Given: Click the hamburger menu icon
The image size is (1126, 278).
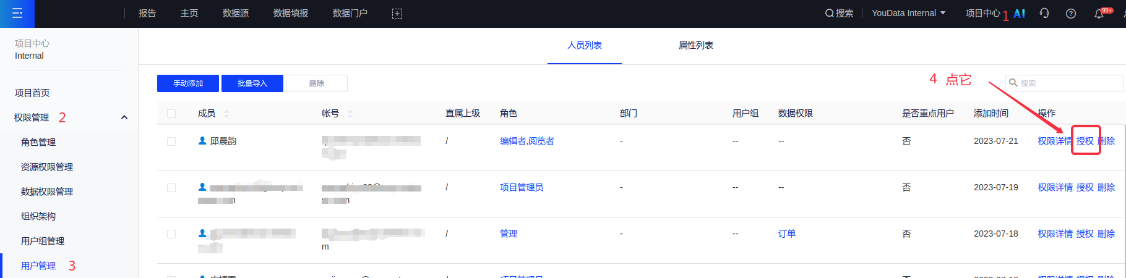Looking at the screenshot, I should click(x=17, y=13).
